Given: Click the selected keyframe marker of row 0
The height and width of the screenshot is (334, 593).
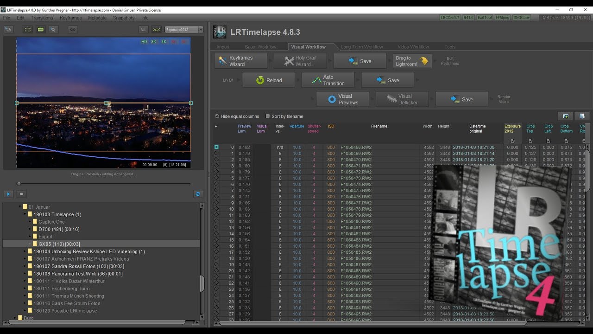Looking at the screenshot, I should [216, 147].
